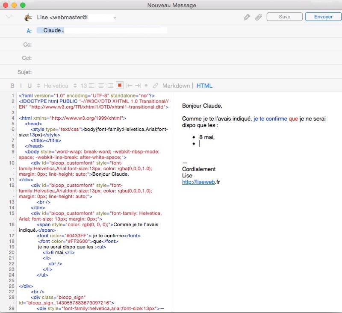342x313 pixels.
Task: Insert bullet list with dot icon
Action: 146,86
